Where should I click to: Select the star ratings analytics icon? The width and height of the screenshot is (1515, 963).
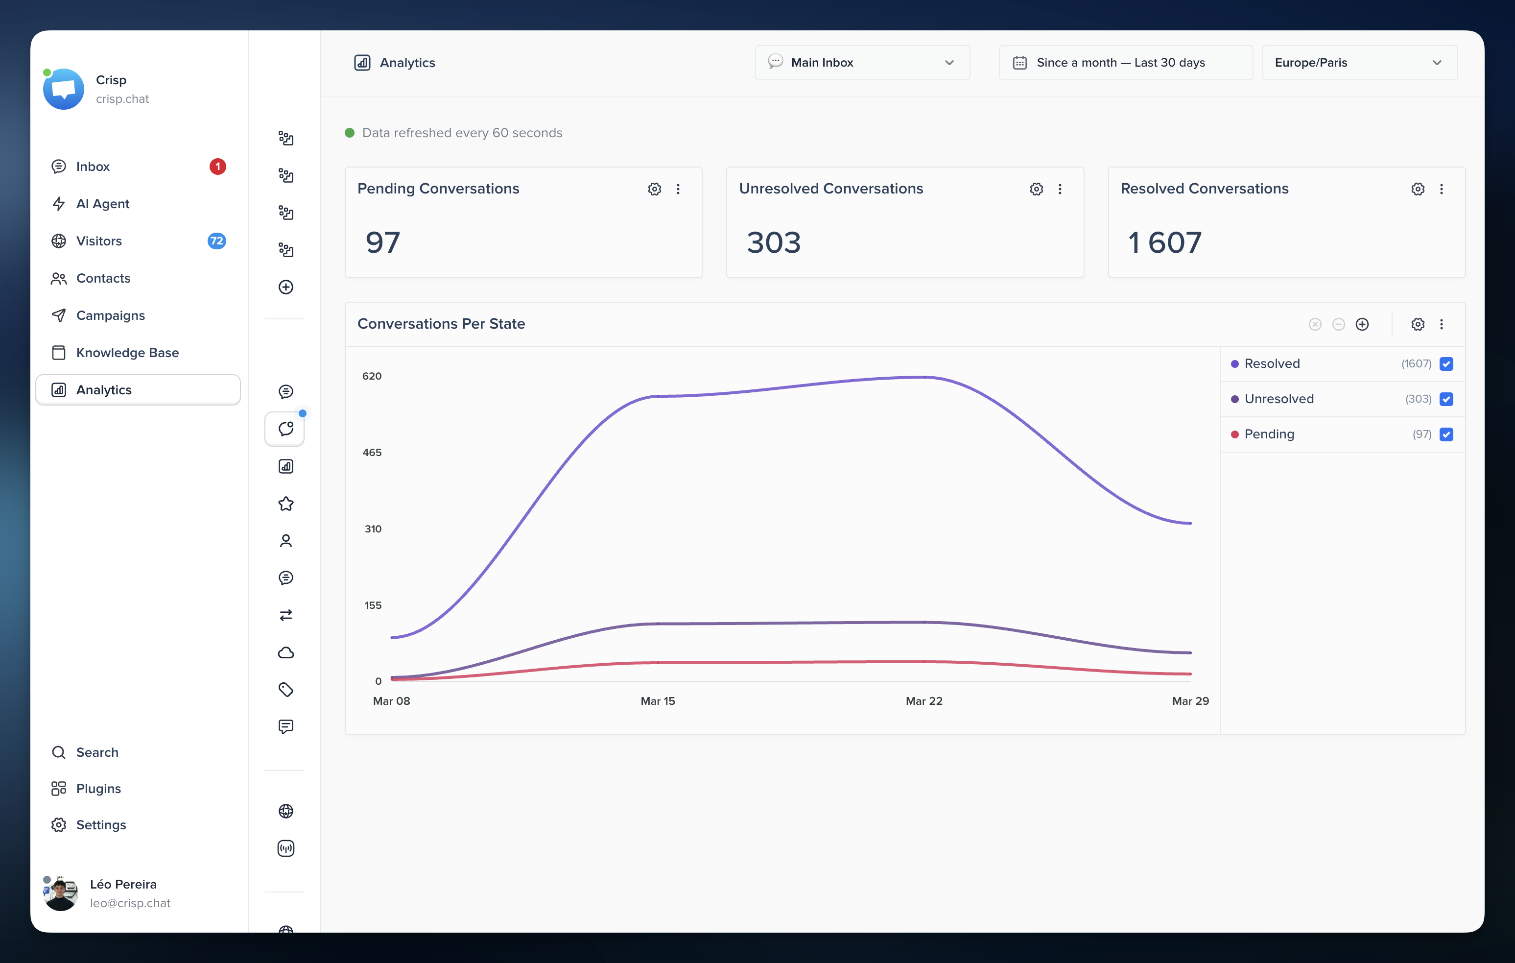[x=286, y=503]
